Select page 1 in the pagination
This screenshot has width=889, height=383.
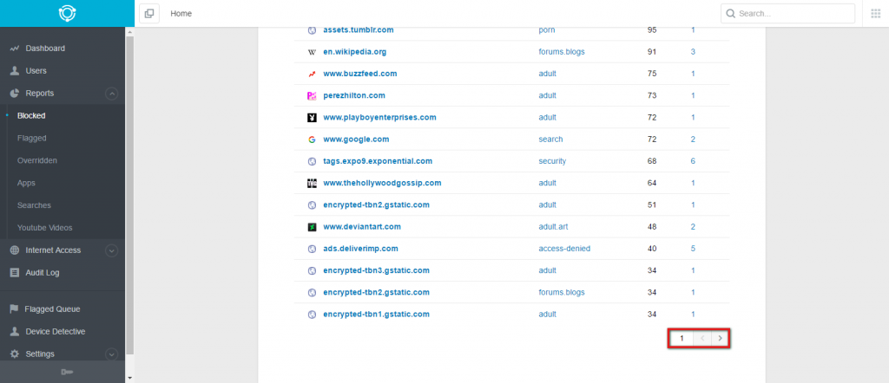(x=682, y=338)
